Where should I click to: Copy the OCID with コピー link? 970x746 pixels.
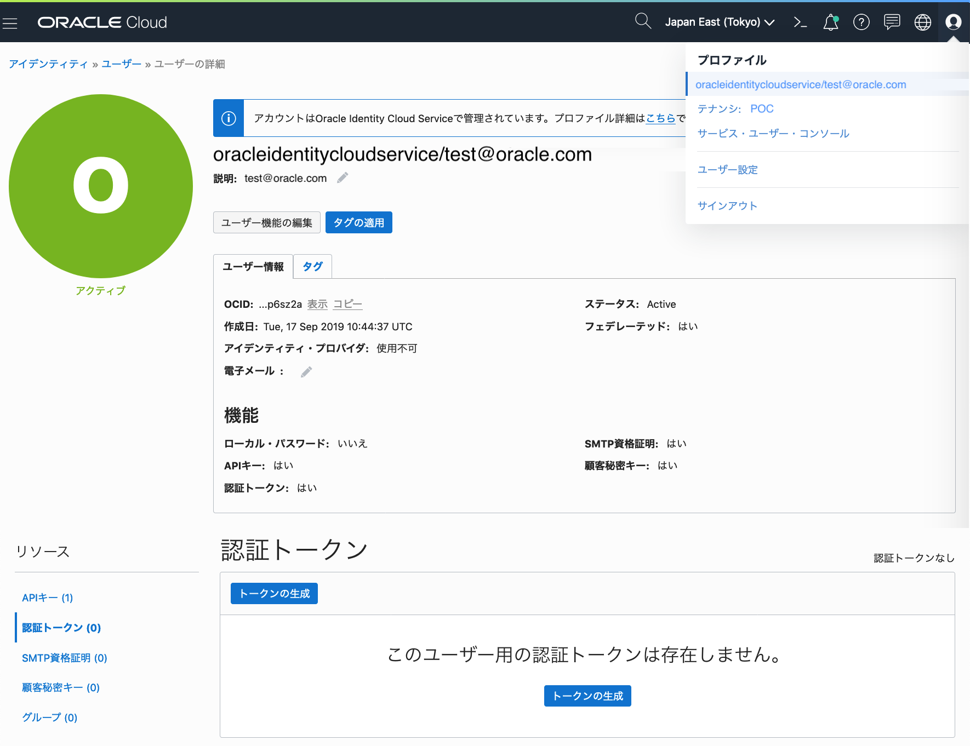(x=348, y=305)
